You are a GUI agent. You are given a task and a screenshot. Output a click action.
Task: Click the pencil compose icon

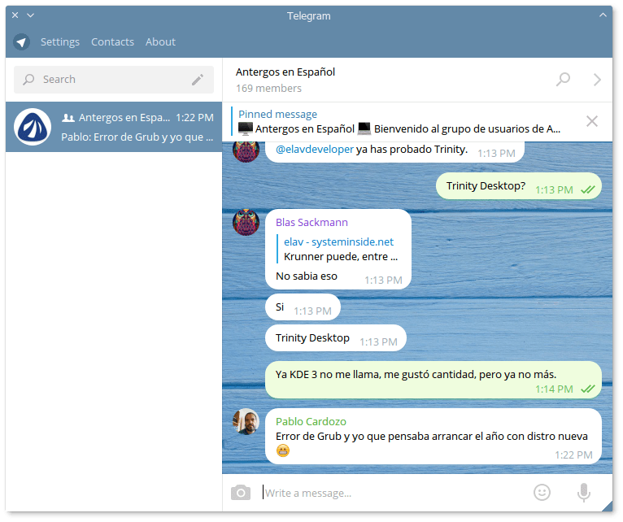point(198,80)
